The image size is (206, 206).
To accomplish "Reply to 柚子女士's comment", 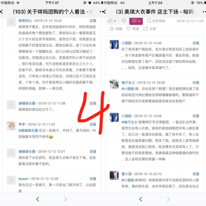I will (x=196, y=83).
